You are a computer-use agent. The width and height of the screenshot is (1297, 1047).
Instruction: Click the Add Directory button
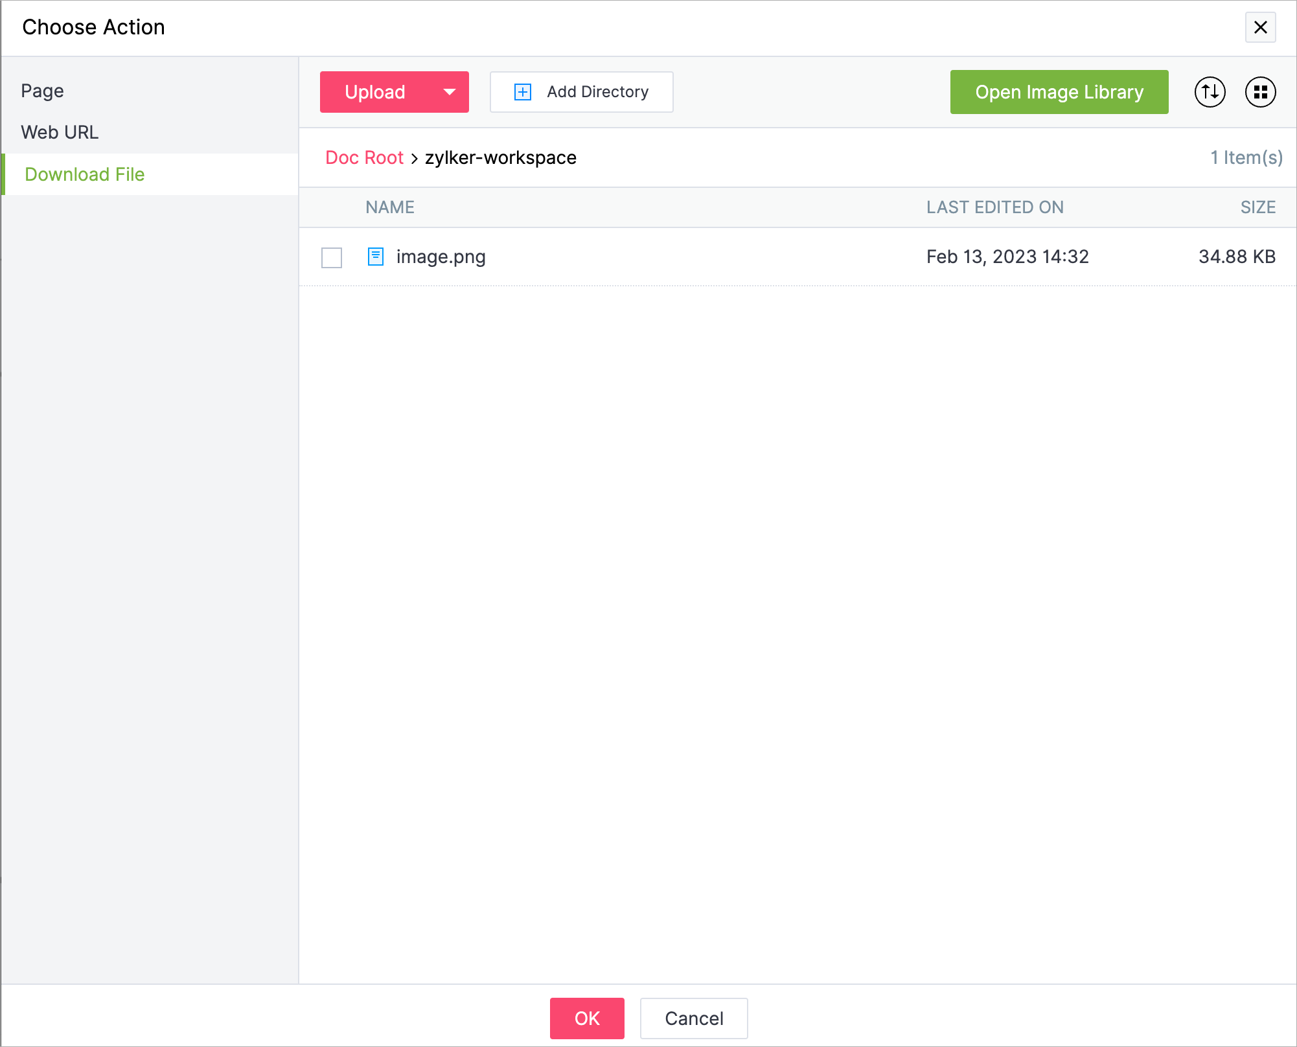582,92
